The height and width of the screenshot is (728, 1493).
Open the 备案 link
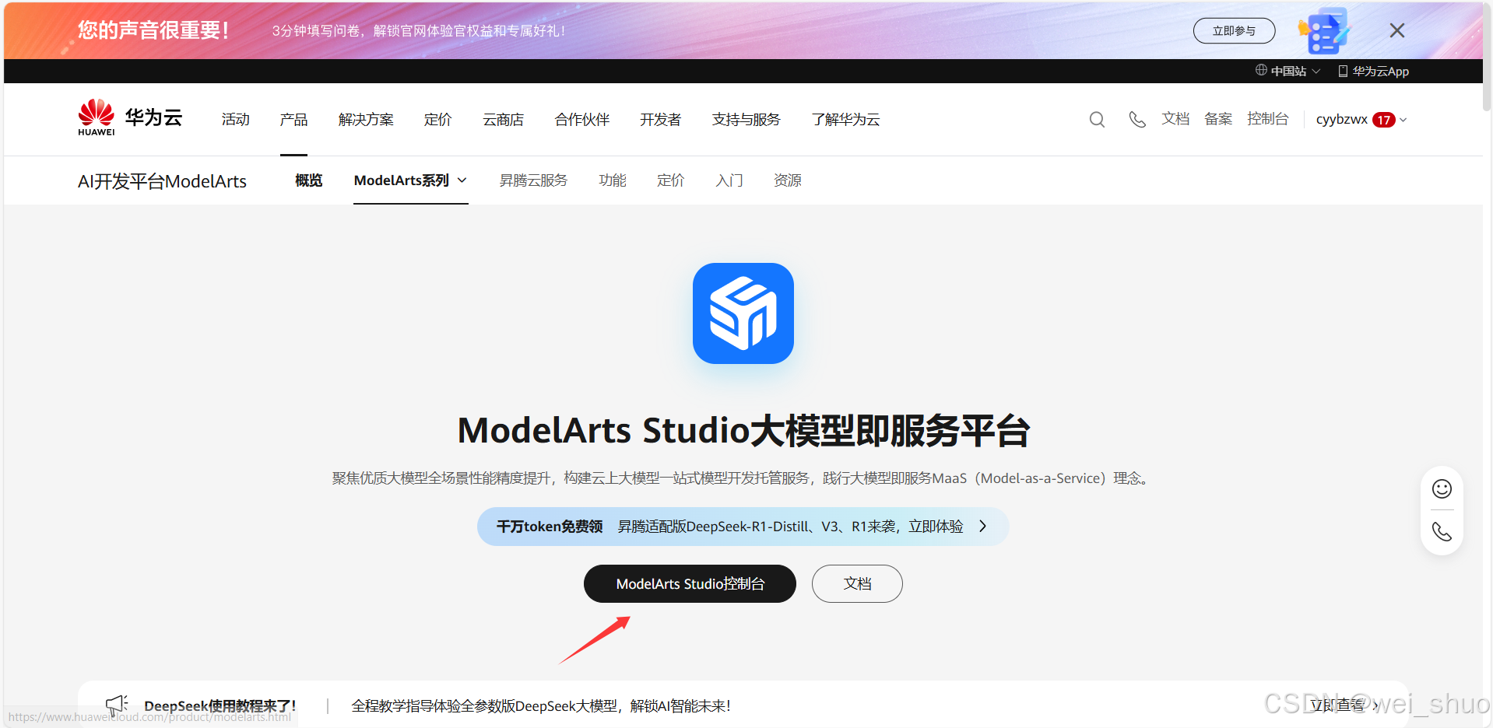point(1218,119)
